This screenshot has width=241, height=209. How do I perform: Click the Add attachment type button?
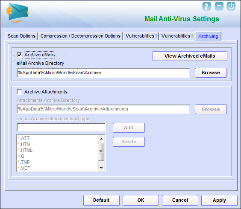pos(129,128)
